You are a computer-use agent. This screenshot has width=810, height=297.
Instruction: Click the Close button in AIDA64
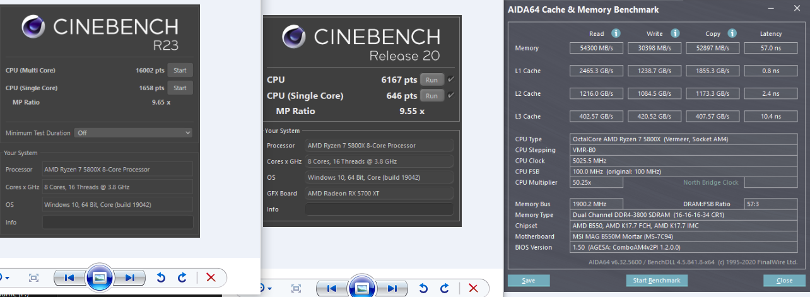point(785,281)
